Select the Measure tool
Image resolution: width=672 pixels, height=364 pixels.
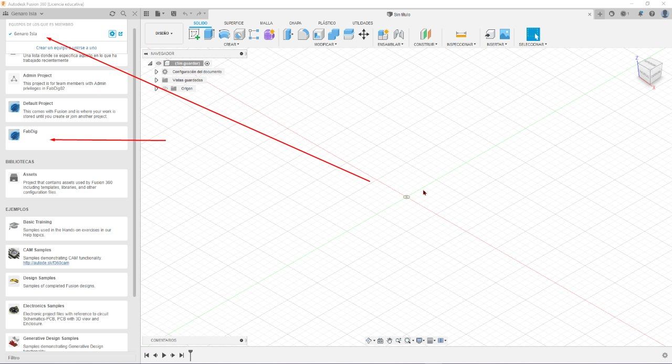(x=461, y=35)
